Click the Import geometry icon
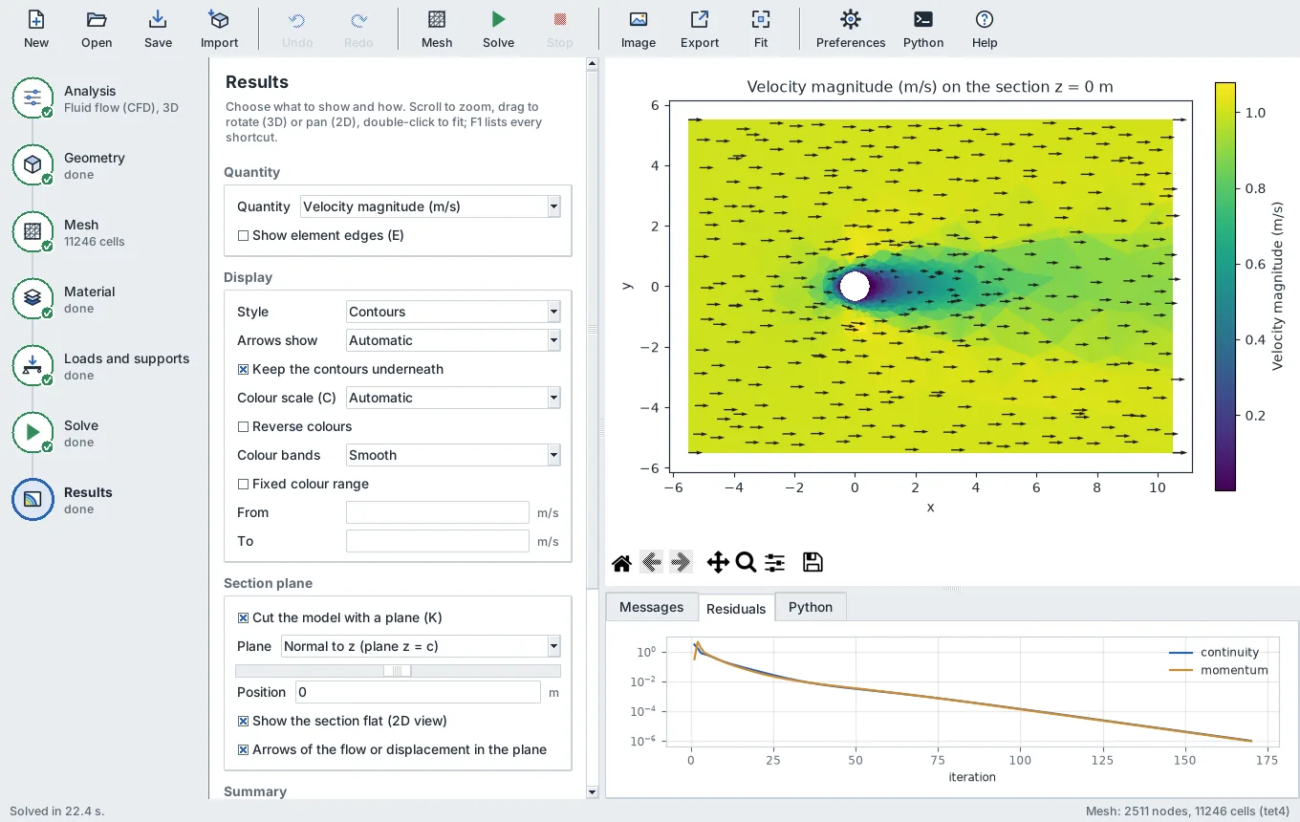 point(219,29)
